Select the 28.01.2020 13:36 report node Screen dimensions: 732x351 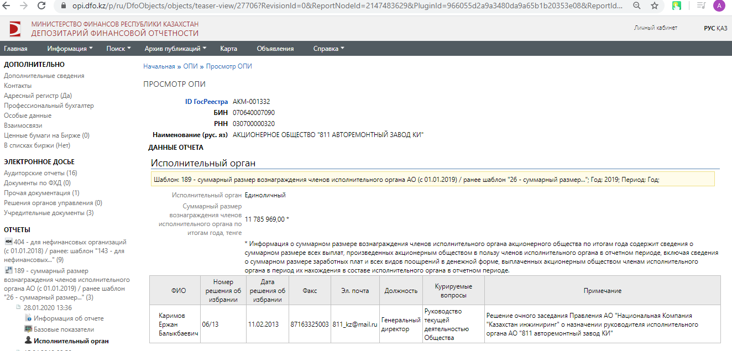[x=48, y=307]
